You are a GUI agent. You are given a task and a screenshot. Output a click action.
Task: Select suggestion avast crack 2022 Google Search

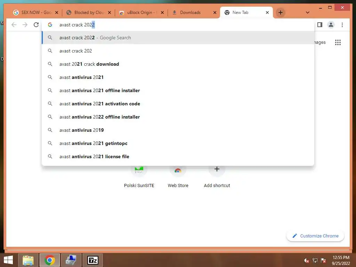(x=178, y=38)
